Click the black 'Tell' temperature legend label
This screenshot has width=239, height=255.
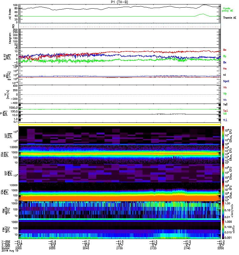tap(225, 105)
